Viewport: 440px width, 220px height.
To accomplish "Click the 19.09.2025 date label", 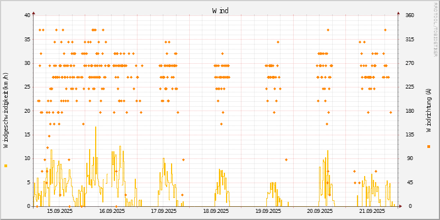I will point(268,211).
